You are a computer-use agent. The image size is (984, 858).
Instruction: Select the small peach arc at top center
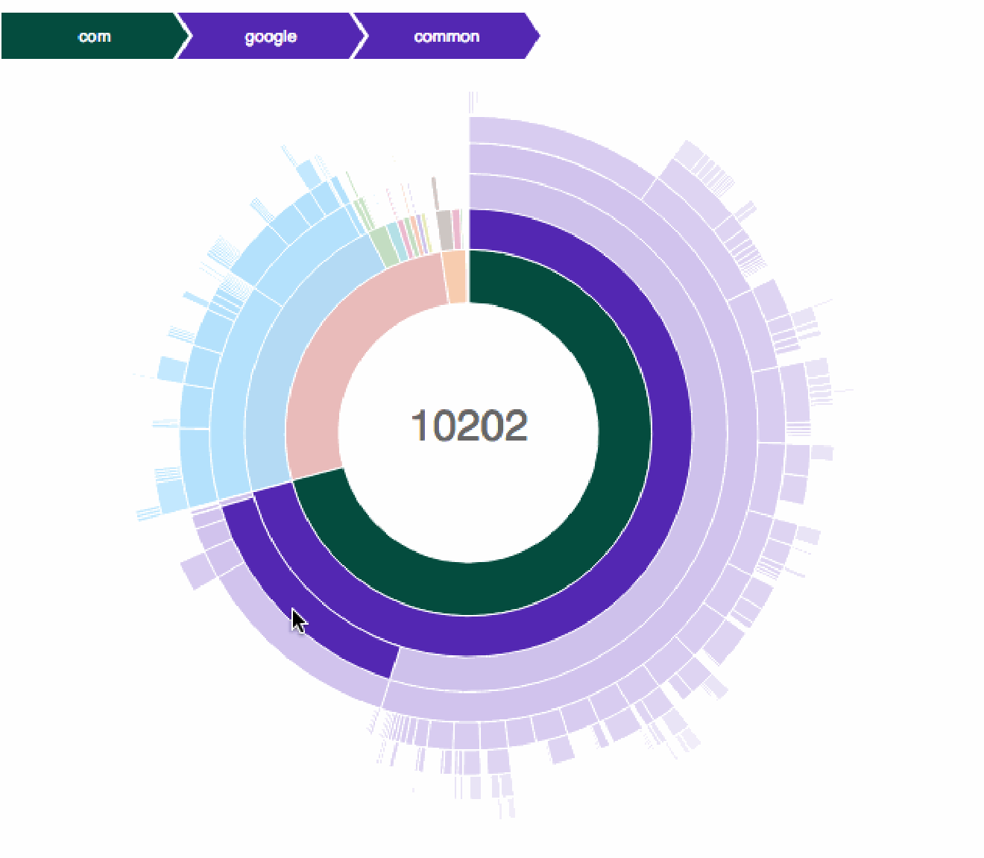[455, 277]
